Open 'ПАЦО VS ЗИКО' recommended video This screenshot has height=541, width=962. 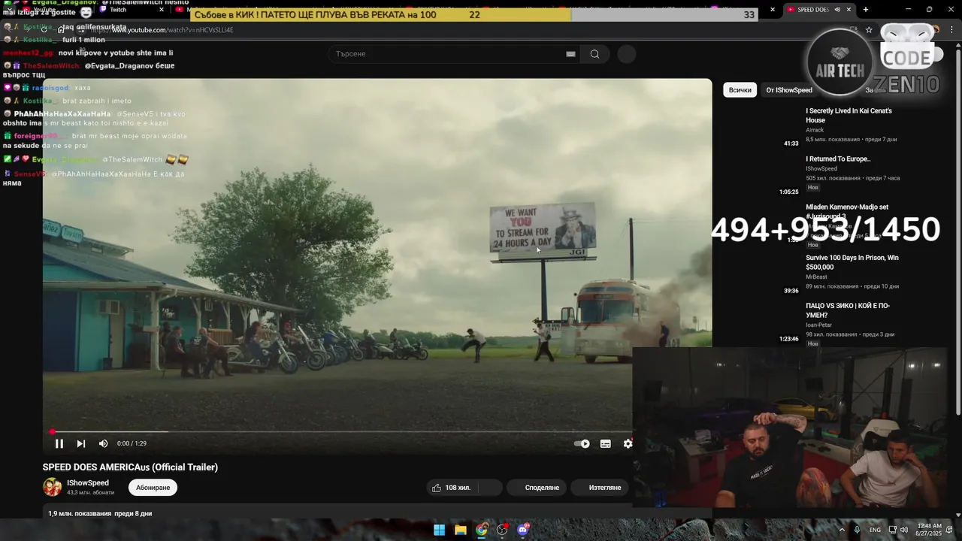tap(848, 310)
